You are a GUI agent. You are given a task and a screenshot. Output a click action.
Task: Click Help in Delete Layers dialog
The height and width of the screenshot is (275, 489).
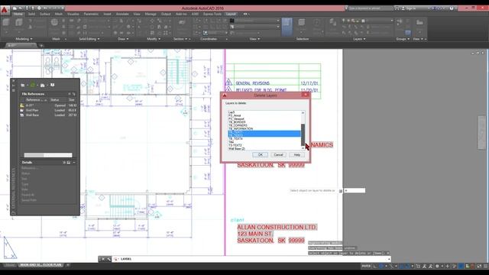(x=297, y=154)
